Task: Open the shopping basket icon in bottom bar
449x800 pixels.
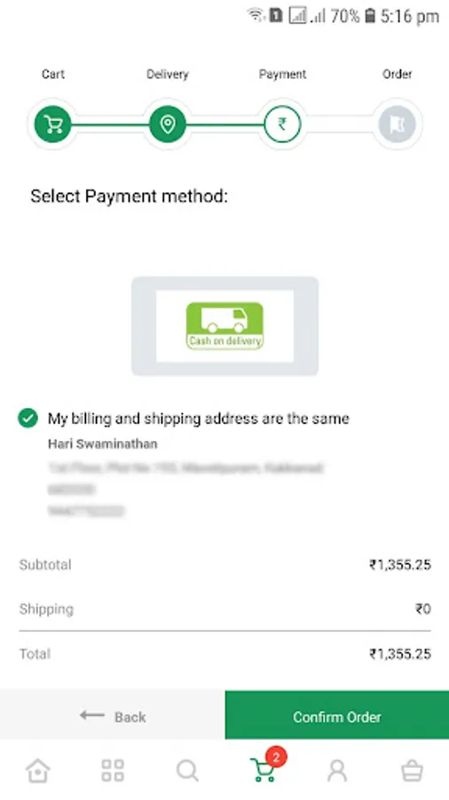Action: 412,771
